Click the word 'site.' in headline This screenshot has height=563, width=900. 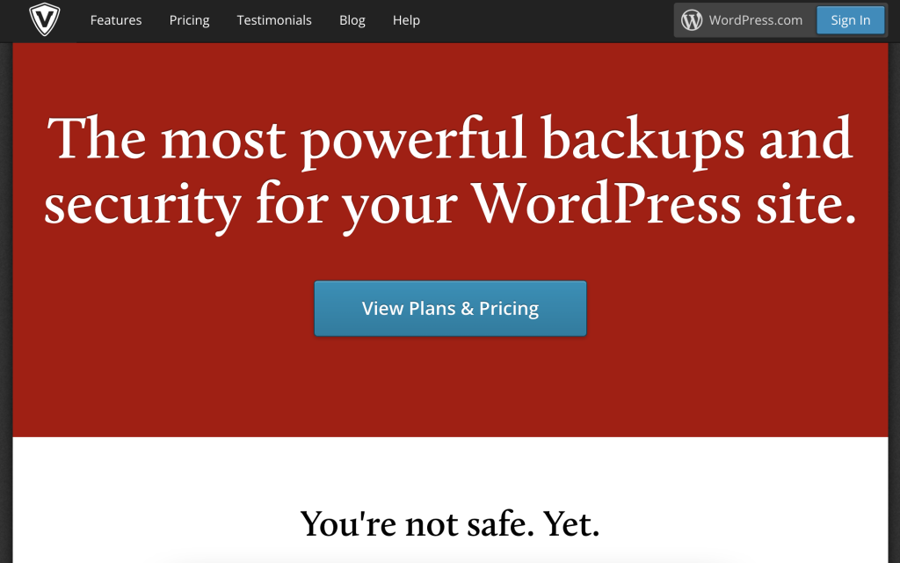point(806,204)
